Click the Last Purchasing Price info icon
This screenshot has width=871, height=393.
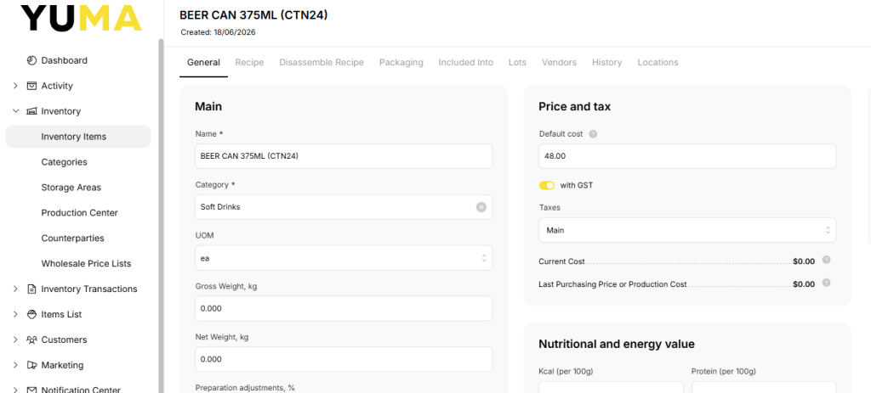point(826,283)
